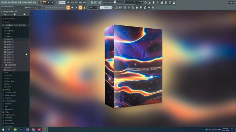Open the Playlist view
236x132 pixels.
117,7
